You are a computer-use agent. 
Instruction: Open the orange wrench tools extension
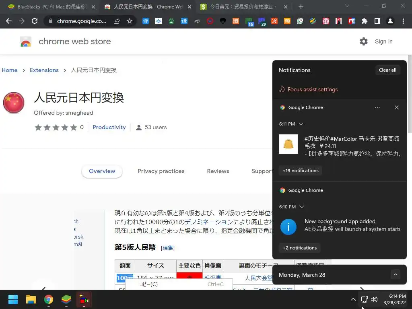[x=274, y=21]
